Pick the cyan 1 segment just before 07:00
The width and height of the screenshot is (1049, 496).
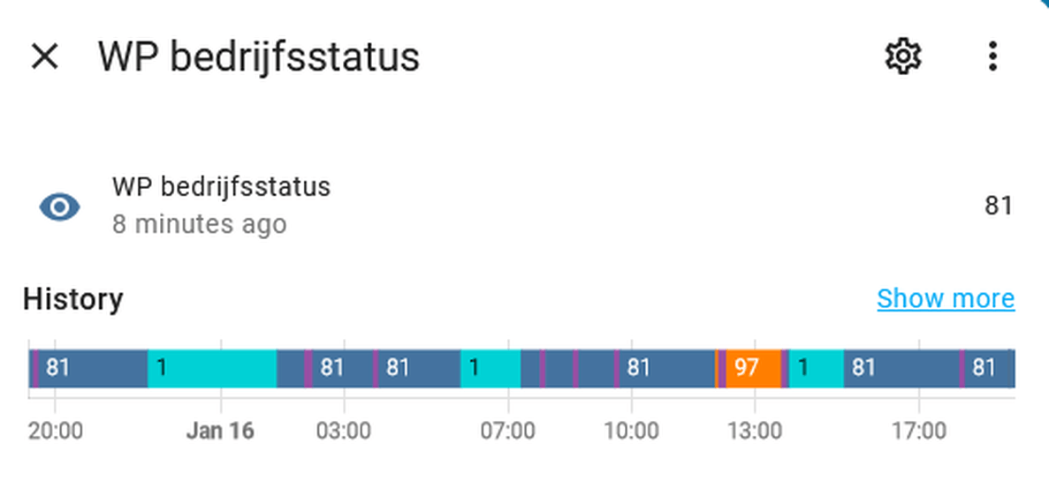[x=490, y=368]
